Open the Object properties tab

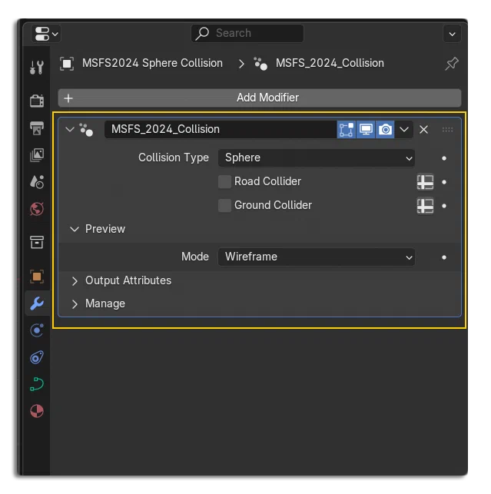[37, 277]
